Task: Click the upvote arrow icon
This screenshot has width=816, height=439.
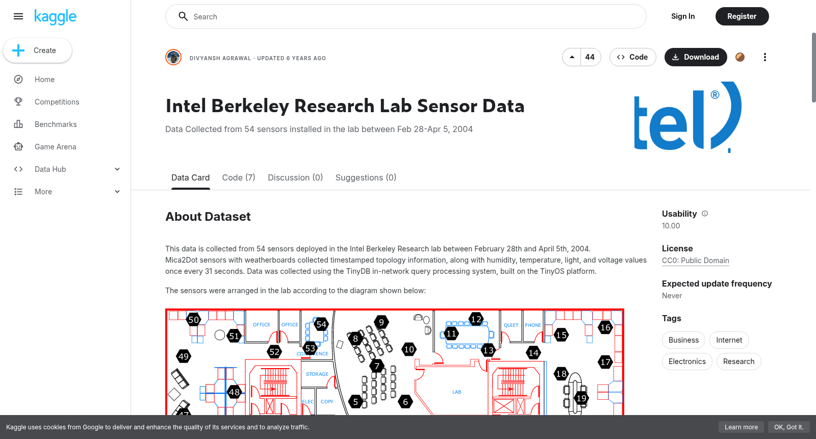Action: point(572,57)
